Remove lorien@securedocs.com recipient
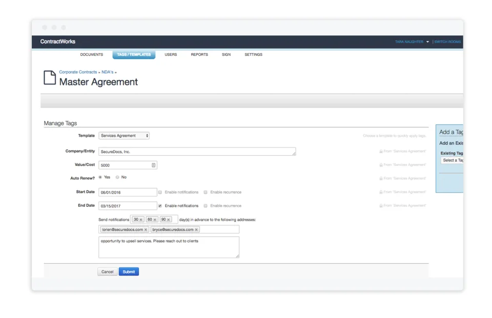 point(146,229)
